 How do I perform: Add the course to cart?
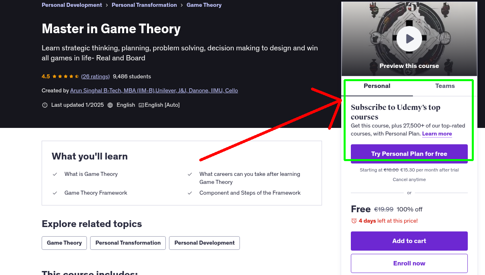click(409, 241)
